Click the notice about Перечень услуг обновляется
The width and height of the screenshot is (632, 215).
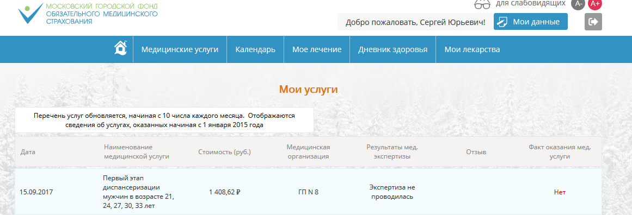(164, 120)
